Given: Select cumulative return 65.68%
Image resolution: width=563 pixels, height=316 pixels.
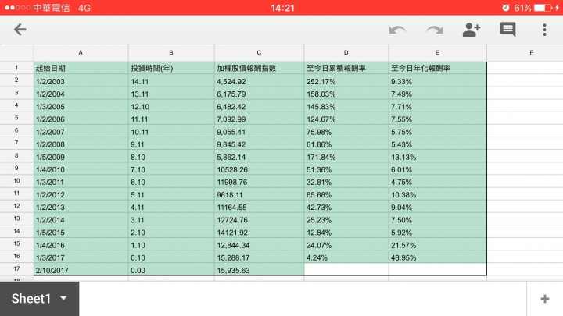Looking at the screenshot, I should (346, 194).
